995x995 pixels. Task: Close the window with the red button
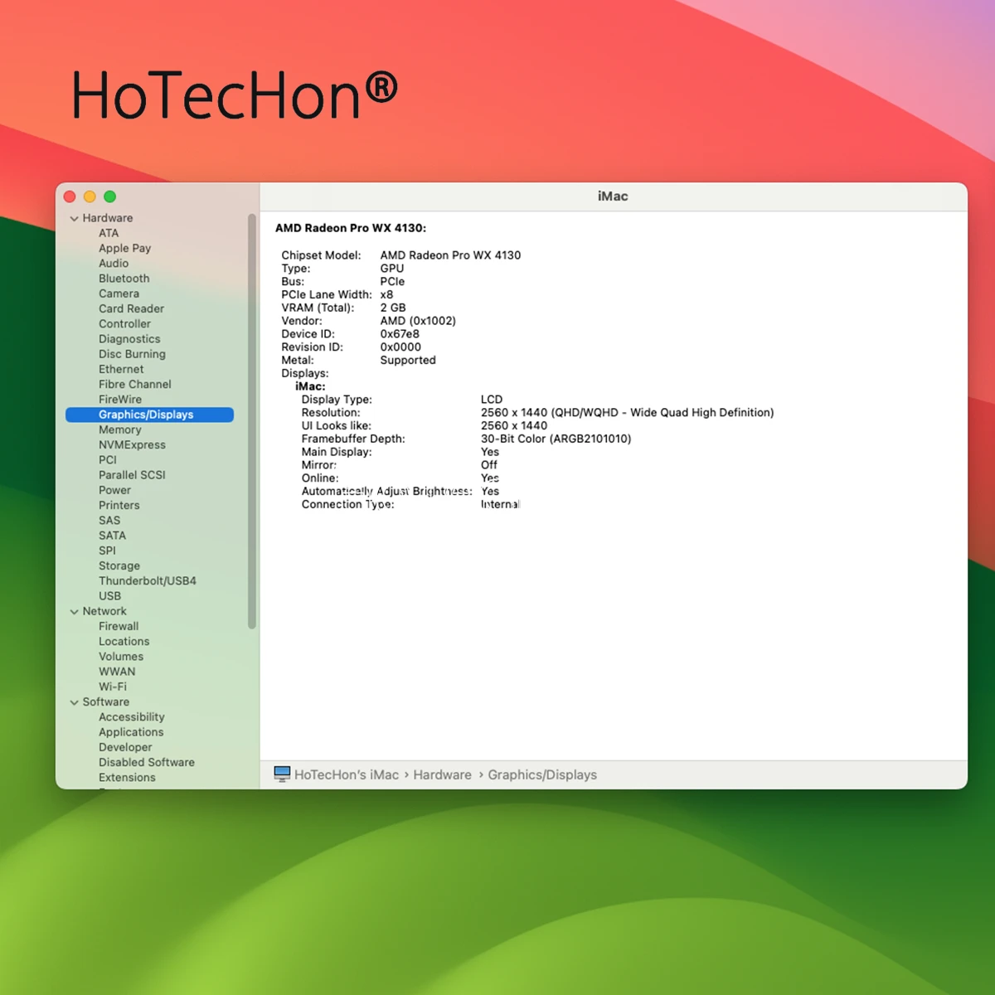pos(70,197)
